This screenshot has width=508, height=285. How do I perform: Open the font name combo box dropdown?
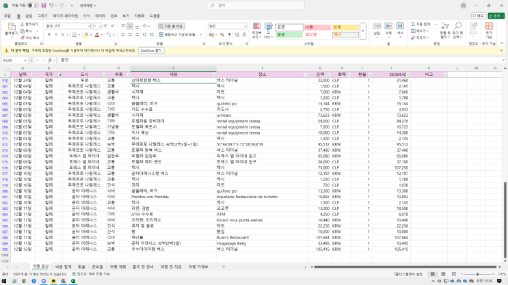(x=89, y=26)
